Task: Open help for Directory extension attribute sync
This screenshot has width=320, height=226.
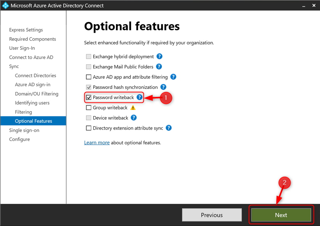Action: click(169, 128)
